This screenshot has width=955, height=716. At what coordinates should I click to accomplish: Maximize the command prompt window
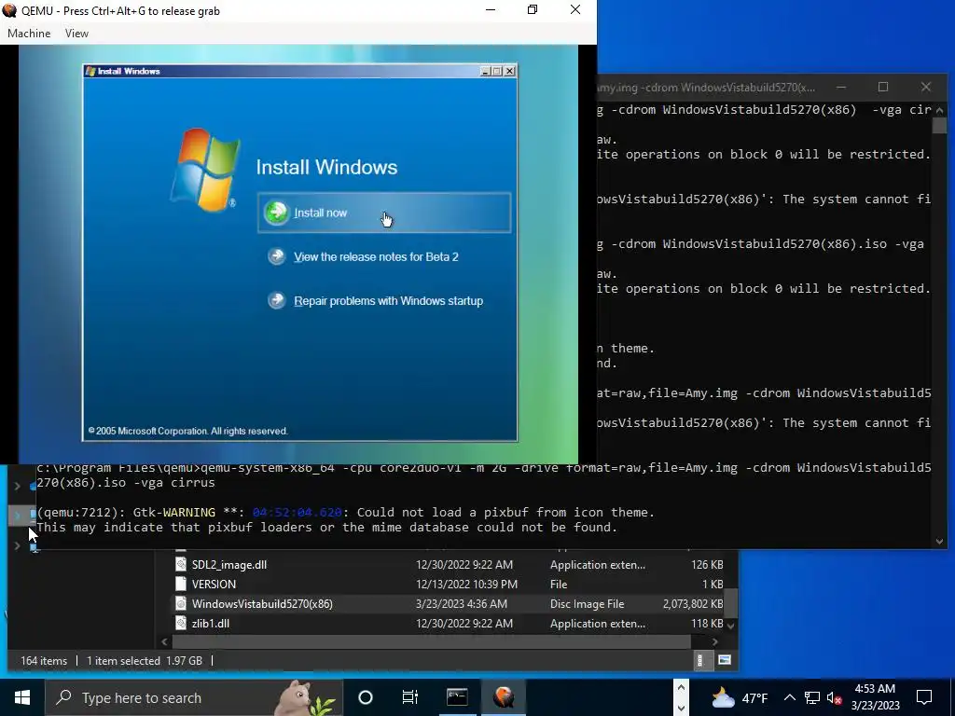point(882,87)
